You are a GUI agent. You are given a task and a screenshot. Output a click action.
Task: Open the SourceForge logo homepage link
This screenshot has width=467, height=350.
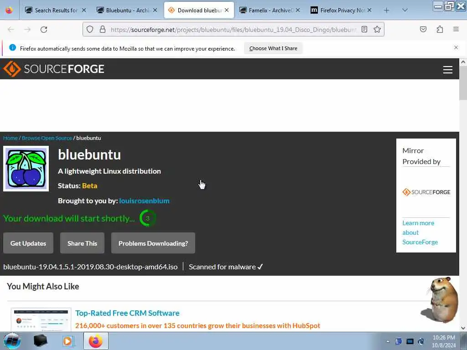54,69
